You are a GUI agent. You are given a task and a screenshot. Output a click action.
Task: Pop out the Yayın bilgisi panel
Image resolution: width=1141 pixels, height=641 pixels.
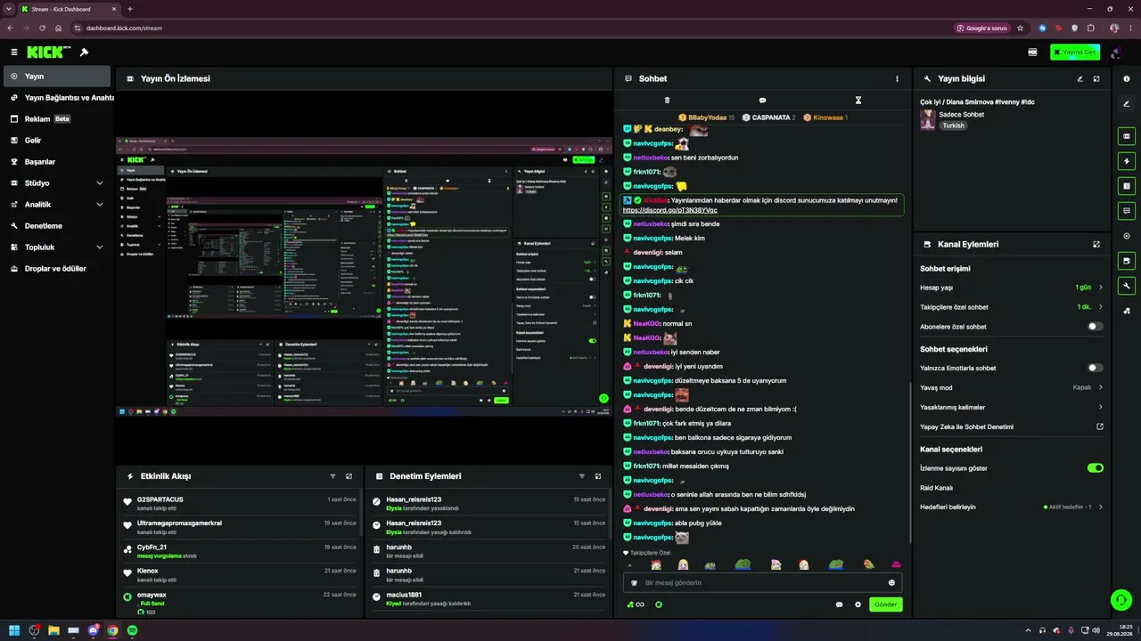click(x=1096, y=78)
